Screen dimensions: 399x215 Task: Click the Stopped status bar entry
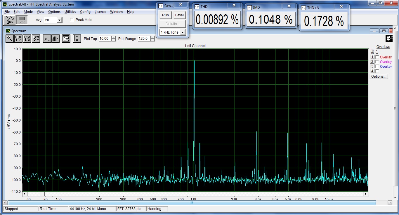(20, 209)
